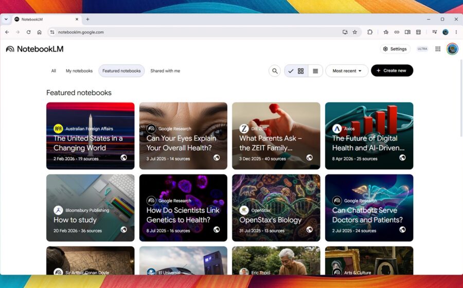This screenshot has width=463, height=288.
Task: Bookmark this page with the star
Action: click(355, 32)
